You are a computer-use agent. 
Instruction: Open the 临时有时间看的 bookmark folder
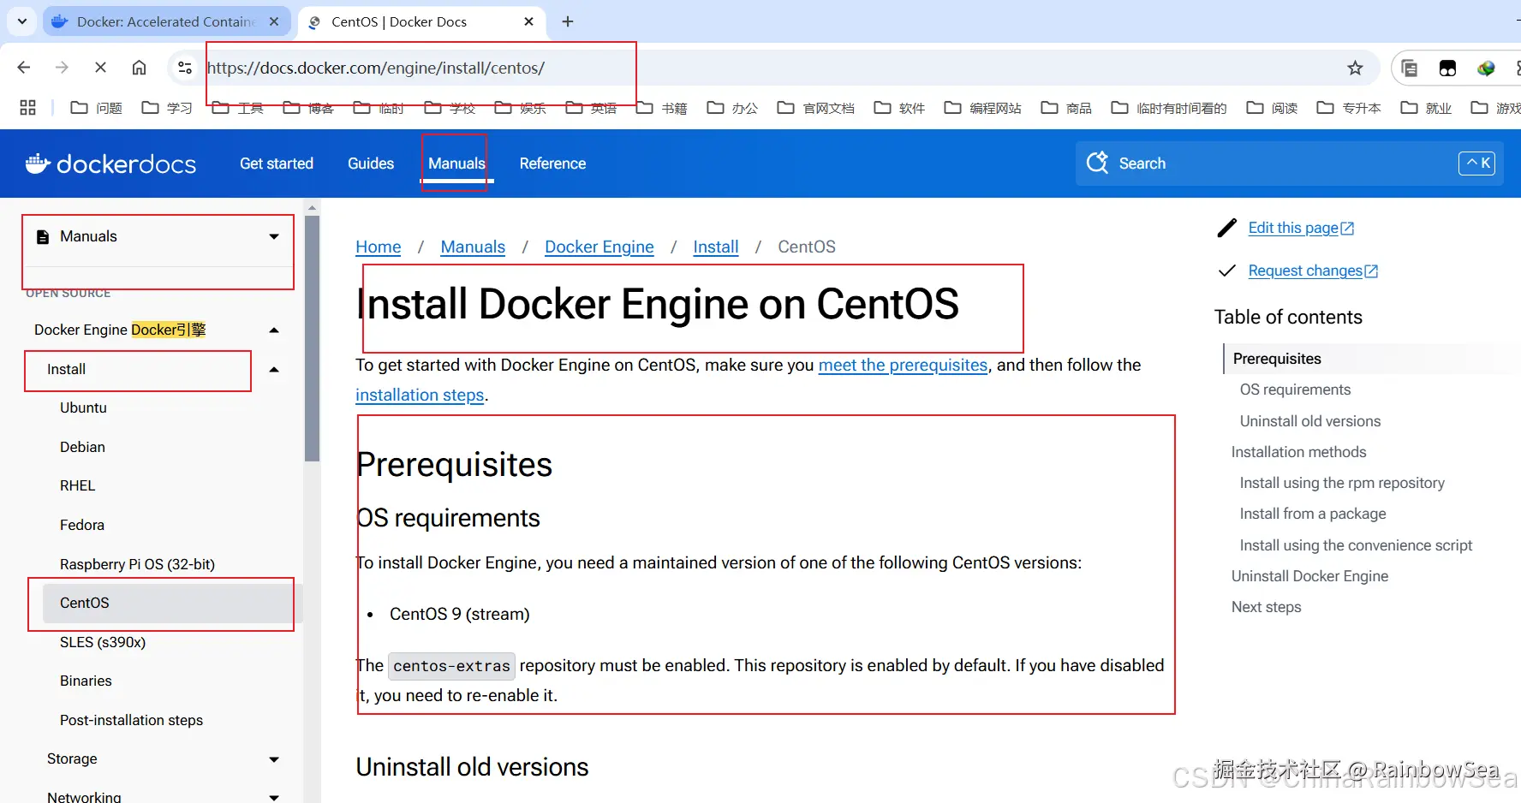[x=1169, y=108]
